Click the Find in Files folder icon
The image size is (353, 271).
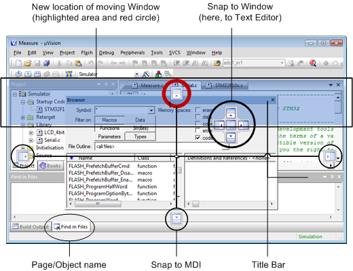coord(217,63)
